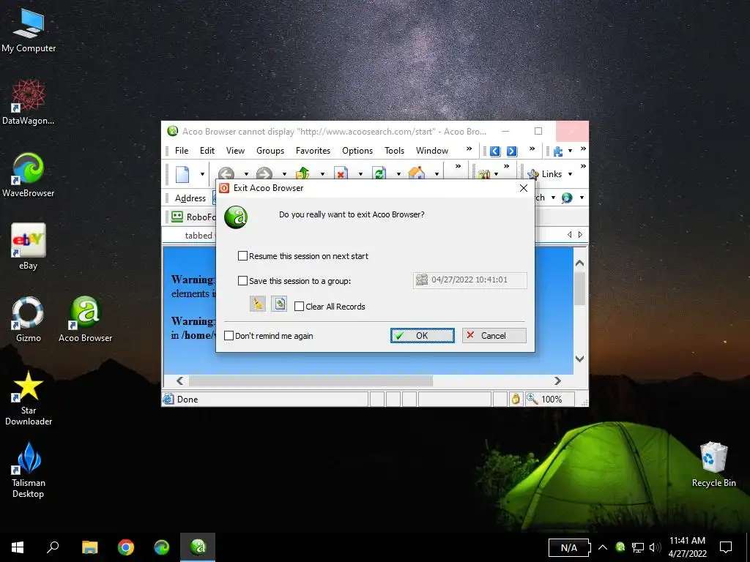750x562 pixels.
Task: Tick the Clear All Records checkbox
Action: tap(299, 307)
